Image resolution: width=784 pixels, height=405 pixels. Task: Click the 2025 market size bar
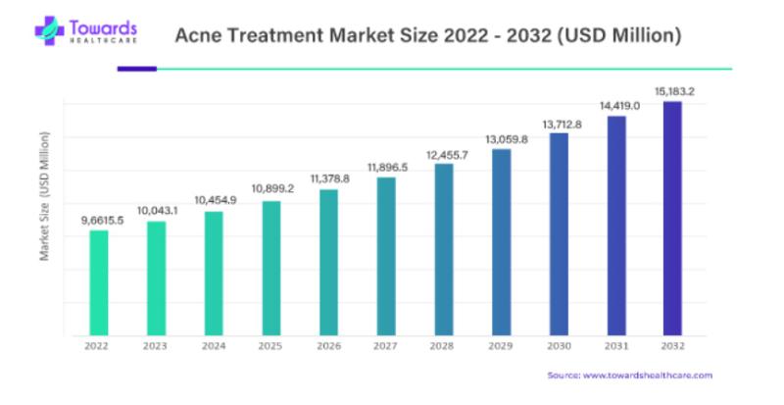[x=271, y=269]
